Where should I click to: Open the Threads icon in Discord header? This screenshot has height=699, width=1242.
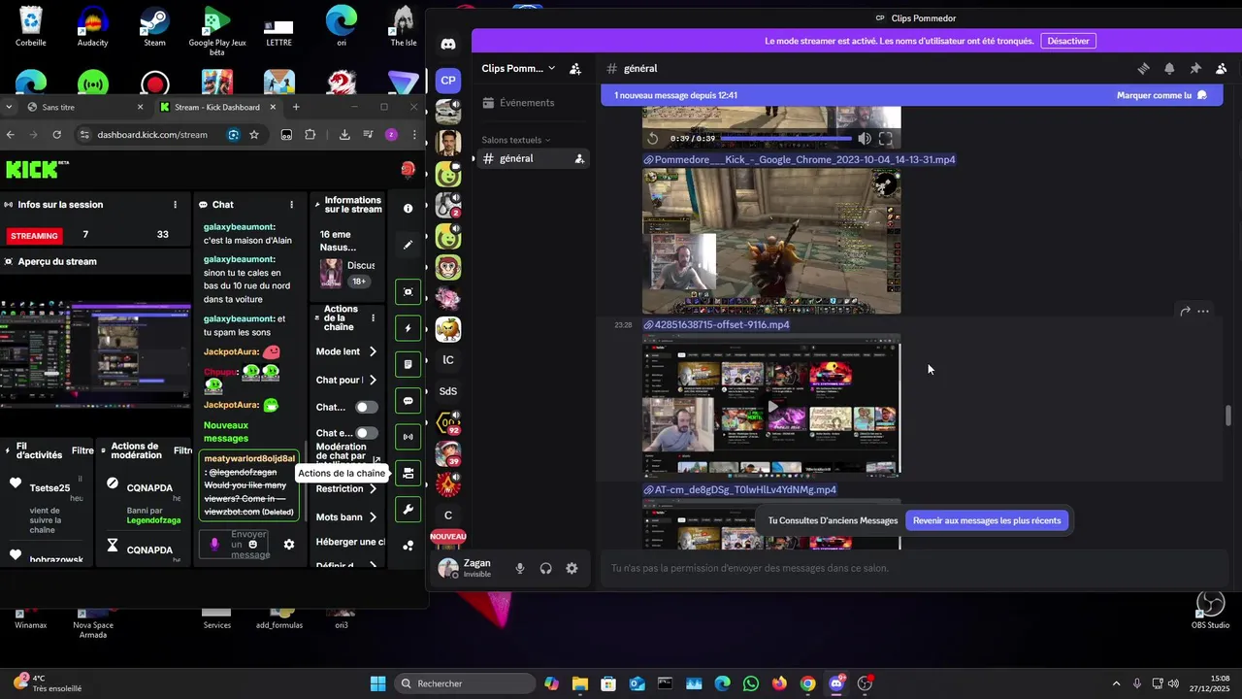click(x=1144, y=69)
